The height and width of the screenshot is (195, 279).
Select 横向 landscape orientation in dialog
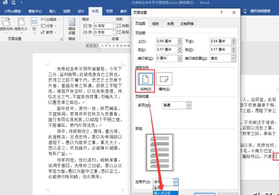[166, 80]
